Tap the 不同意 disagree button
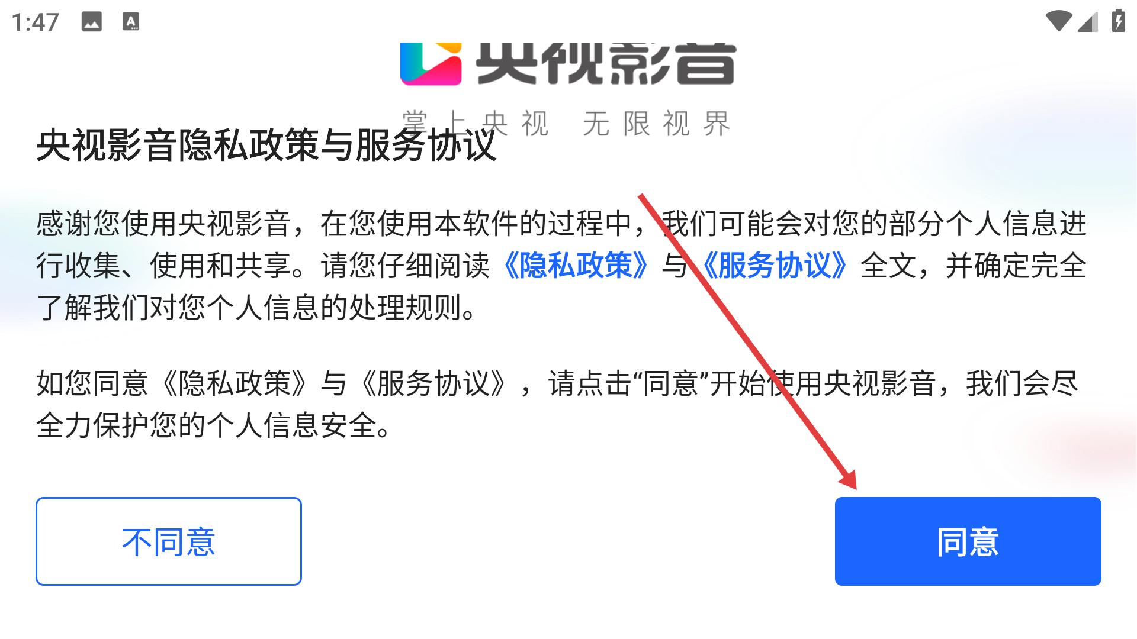Viewport: 1137px width, 639px height. click(169, 541)
